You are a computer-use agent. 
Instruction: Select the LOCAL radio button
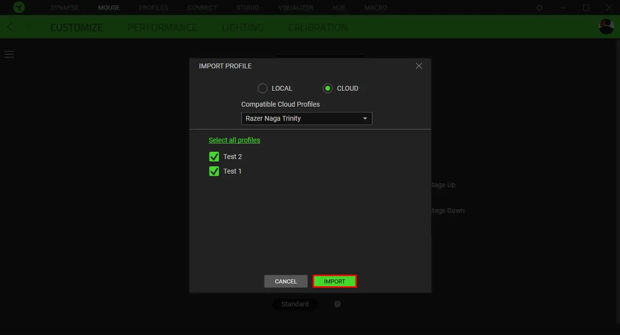coord(263,88)
